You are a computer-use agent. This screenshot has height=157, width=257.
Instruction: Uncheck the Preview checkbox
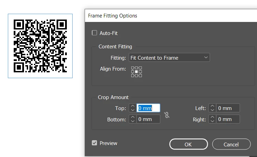tap(95, 143)
